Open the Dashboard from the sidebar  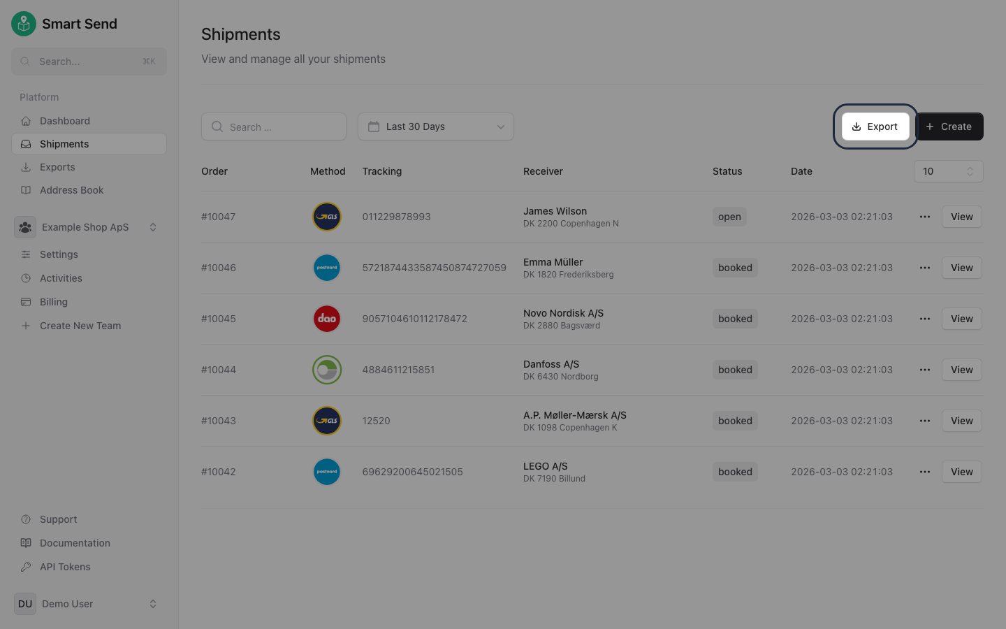tap(64, 120)
